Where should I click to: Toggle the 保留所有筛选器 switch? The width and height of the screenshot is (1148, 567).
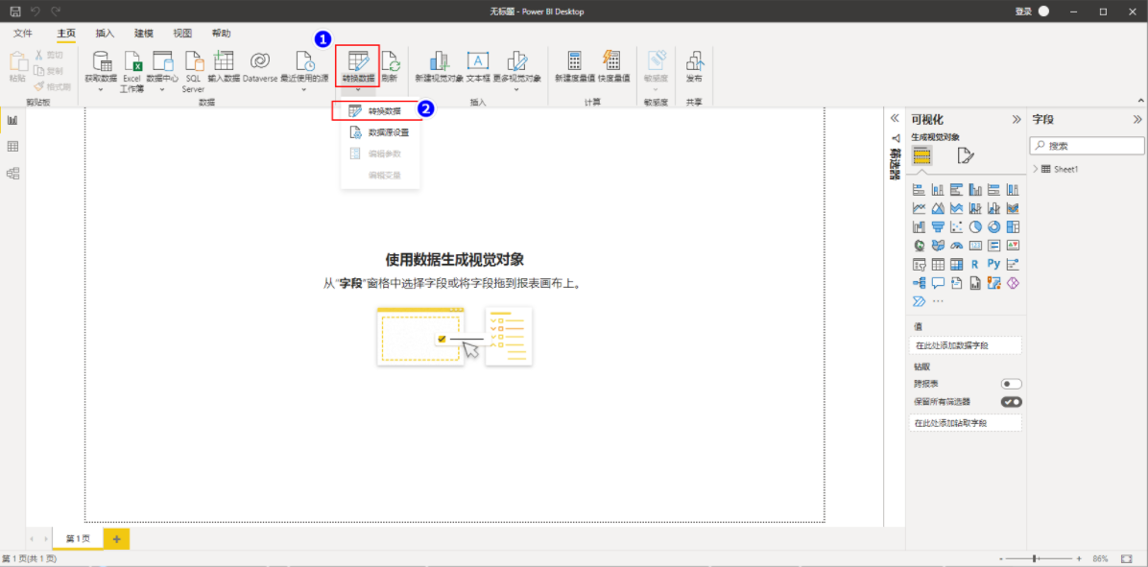click(1011, 402)
